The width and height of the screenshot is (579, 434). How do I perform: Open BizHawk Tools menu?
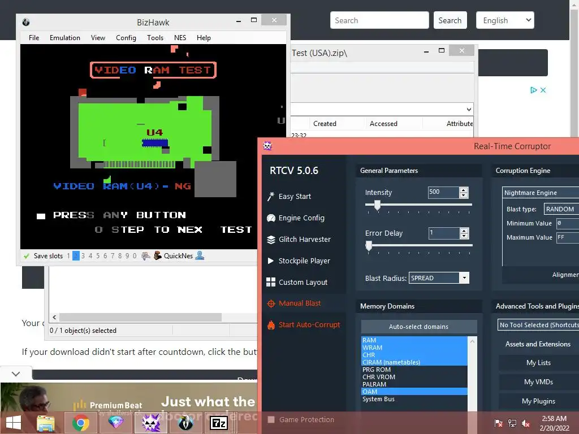tap(155, 38)
